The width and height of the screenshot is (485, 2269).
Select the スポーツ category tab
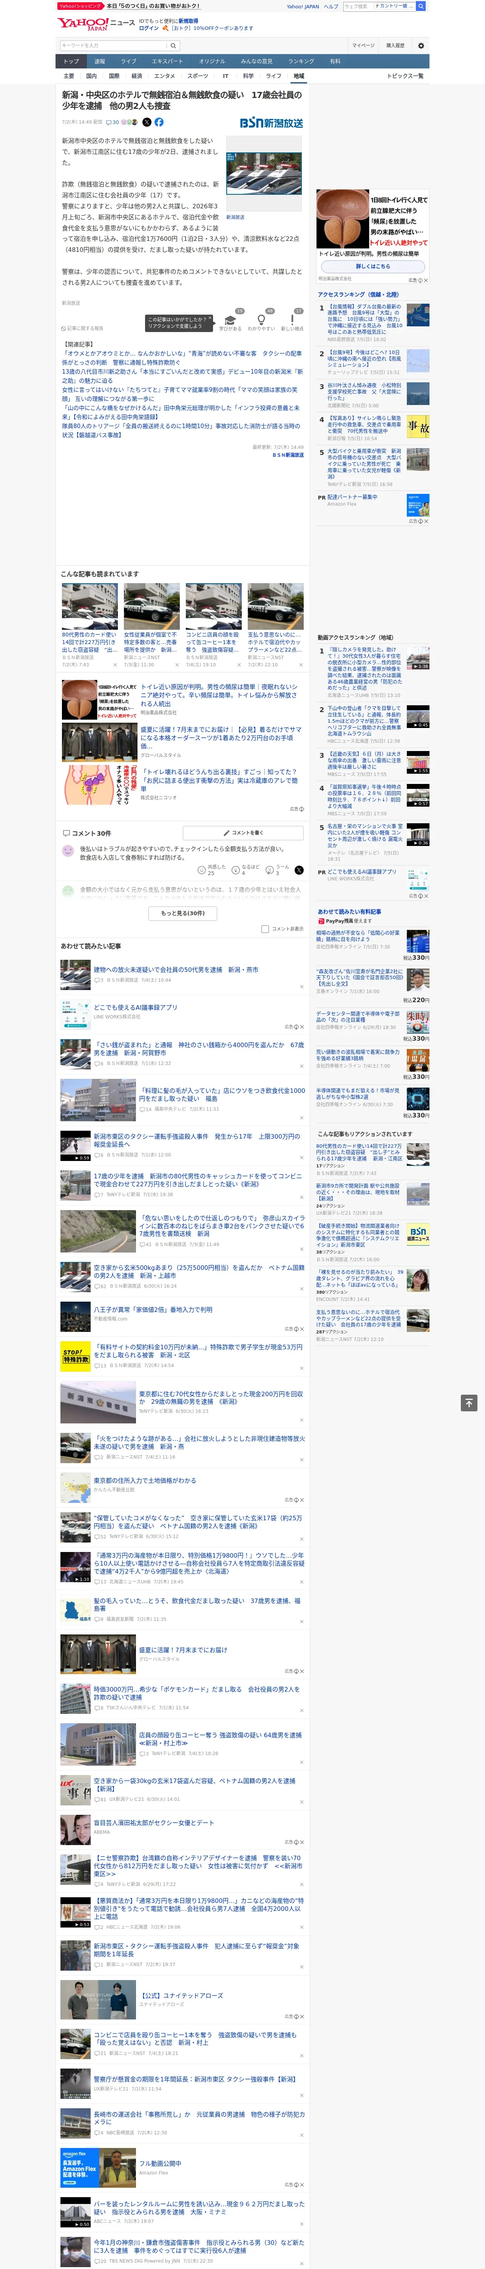coord(197,76)
